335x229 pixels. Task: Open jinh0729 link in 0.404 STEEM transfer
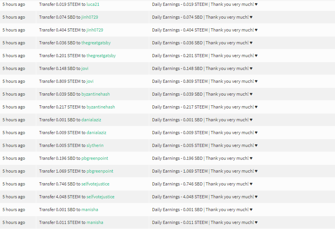95,30
